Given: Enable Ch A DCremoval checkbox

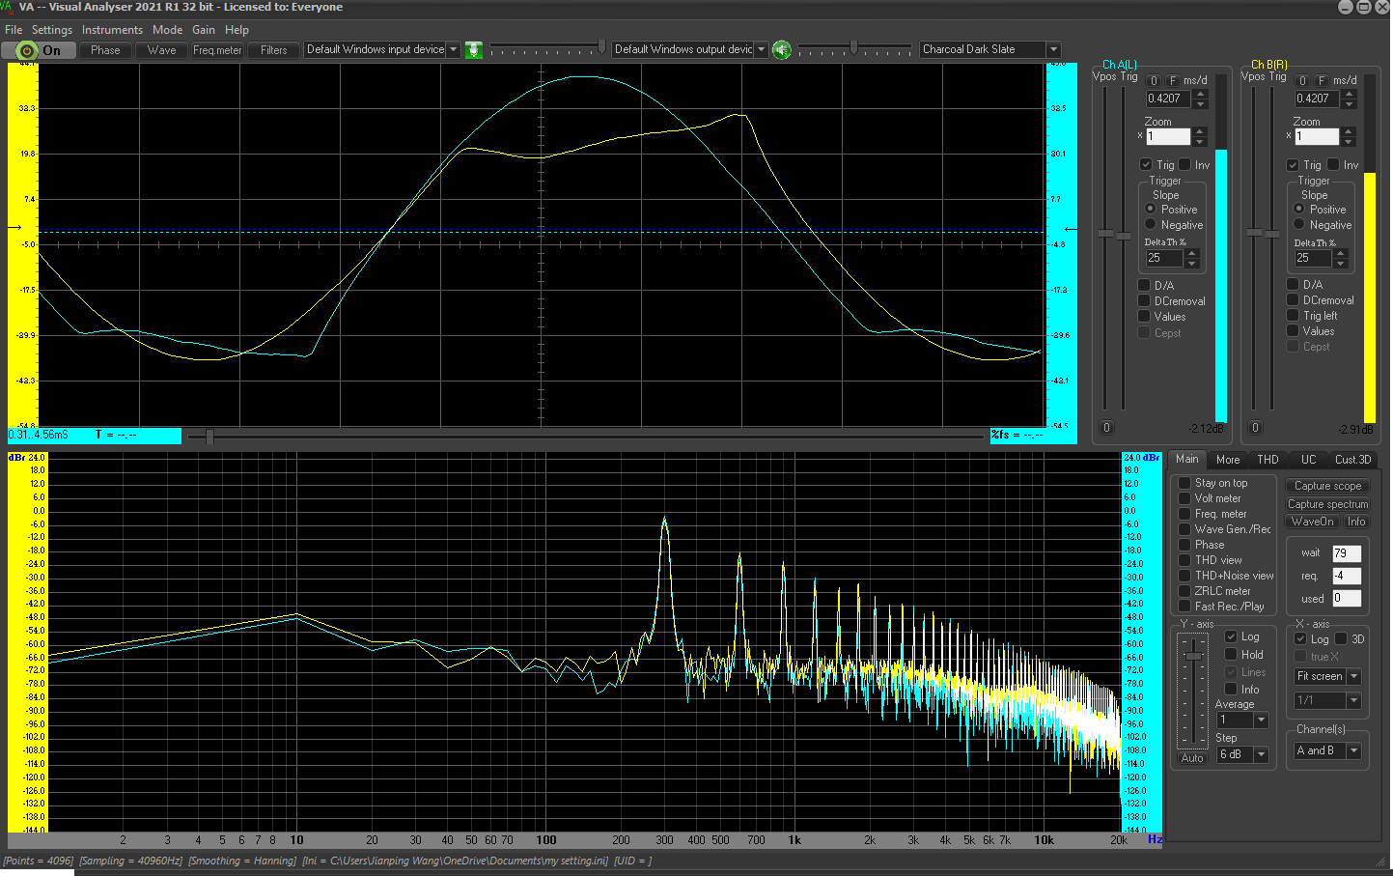Looking at the screenshot, I should point(1144,301).
